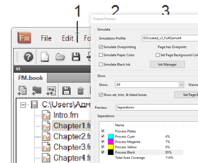Check Set Page Background Color
Screen dimensions: 198x163
(158, 55)
